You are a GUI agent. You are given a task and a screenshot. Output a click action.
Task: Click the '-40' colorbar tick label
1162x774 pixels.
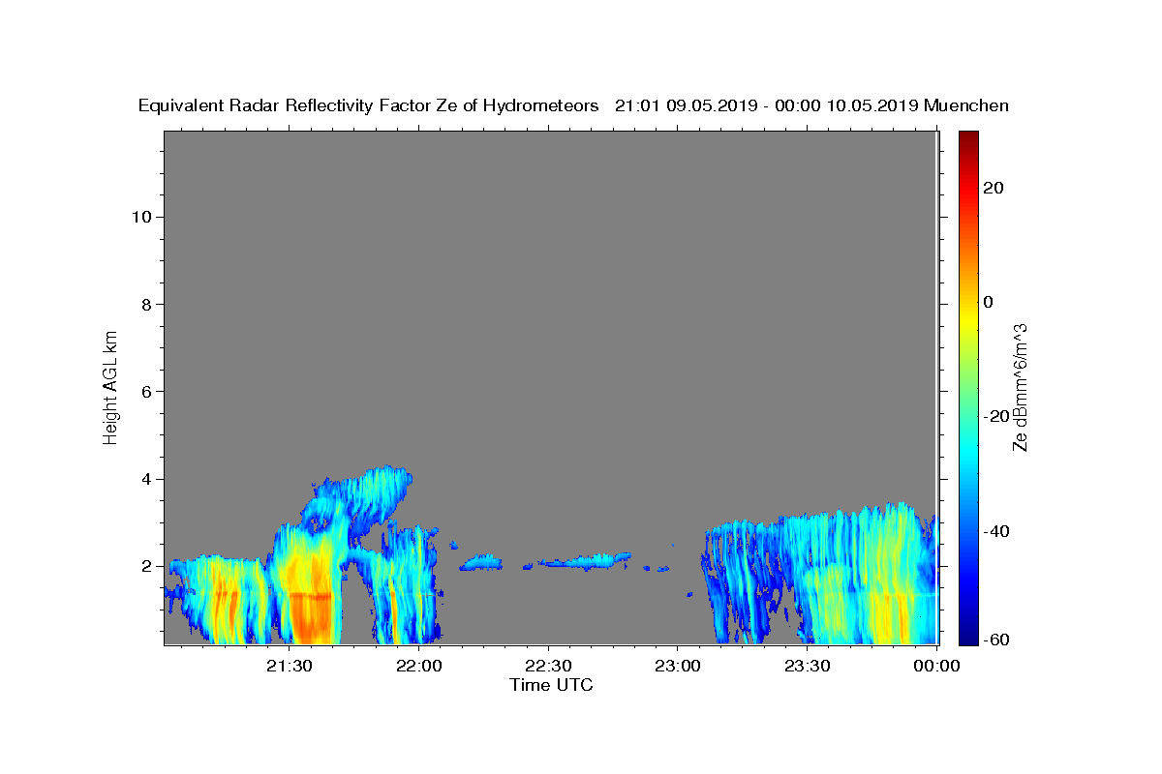(x=996, y=531)
